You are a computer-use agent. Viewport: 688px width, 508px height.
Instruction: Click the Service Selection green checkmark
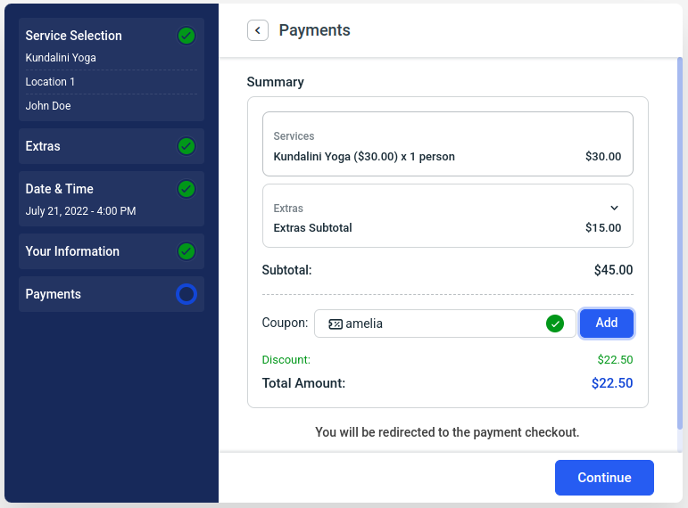tap(187, 36)
